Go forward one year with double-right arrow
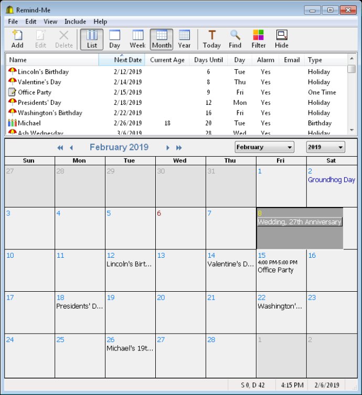 [x=178, y=148]
